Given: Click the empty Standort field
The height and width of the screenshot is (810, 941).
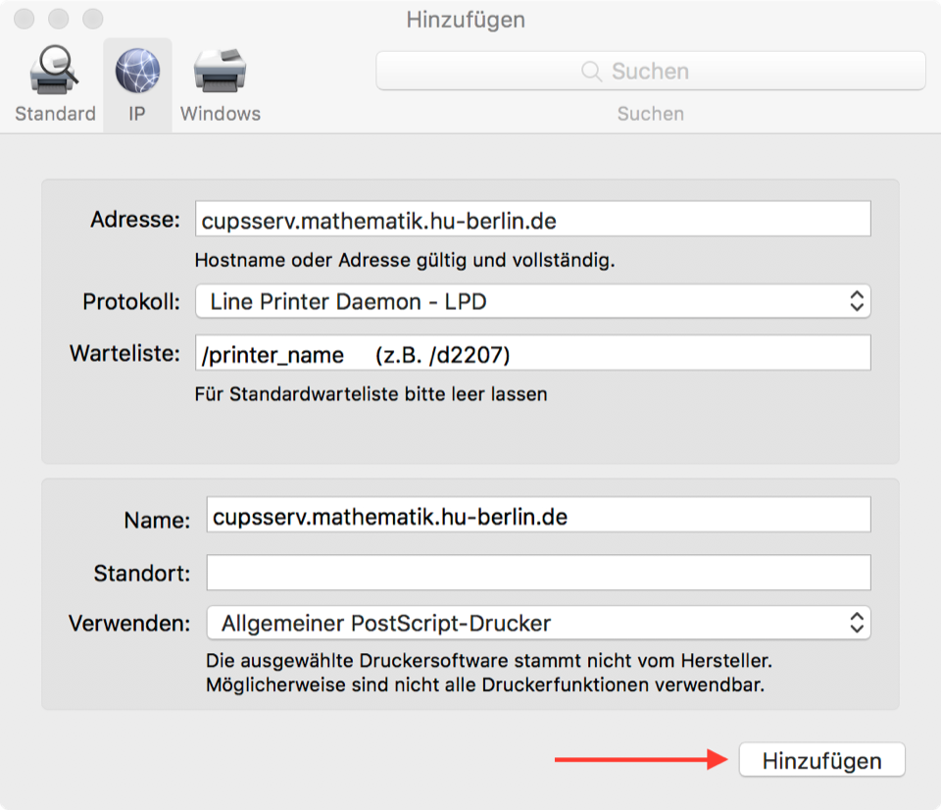Looking at the screenshot, I should coord(538,573).
